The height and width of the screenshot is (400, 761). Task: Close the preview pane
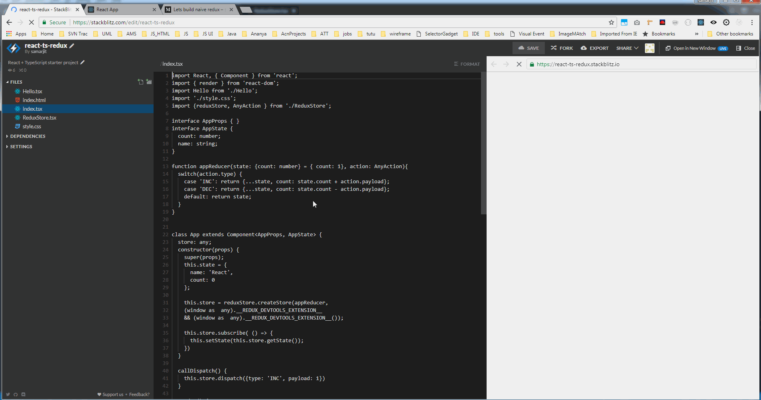coord(745,48)
